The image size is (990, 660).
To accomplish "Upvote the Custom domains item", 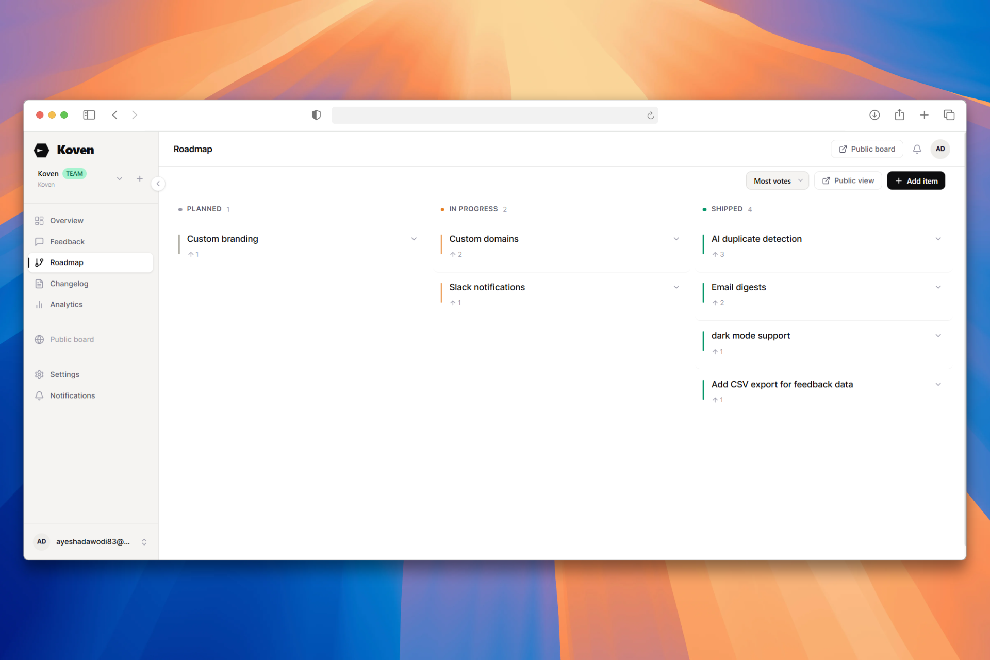I will point(456,254).
